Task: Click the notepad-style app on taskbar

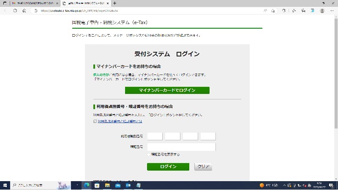Action: click(x=139, y=185)
